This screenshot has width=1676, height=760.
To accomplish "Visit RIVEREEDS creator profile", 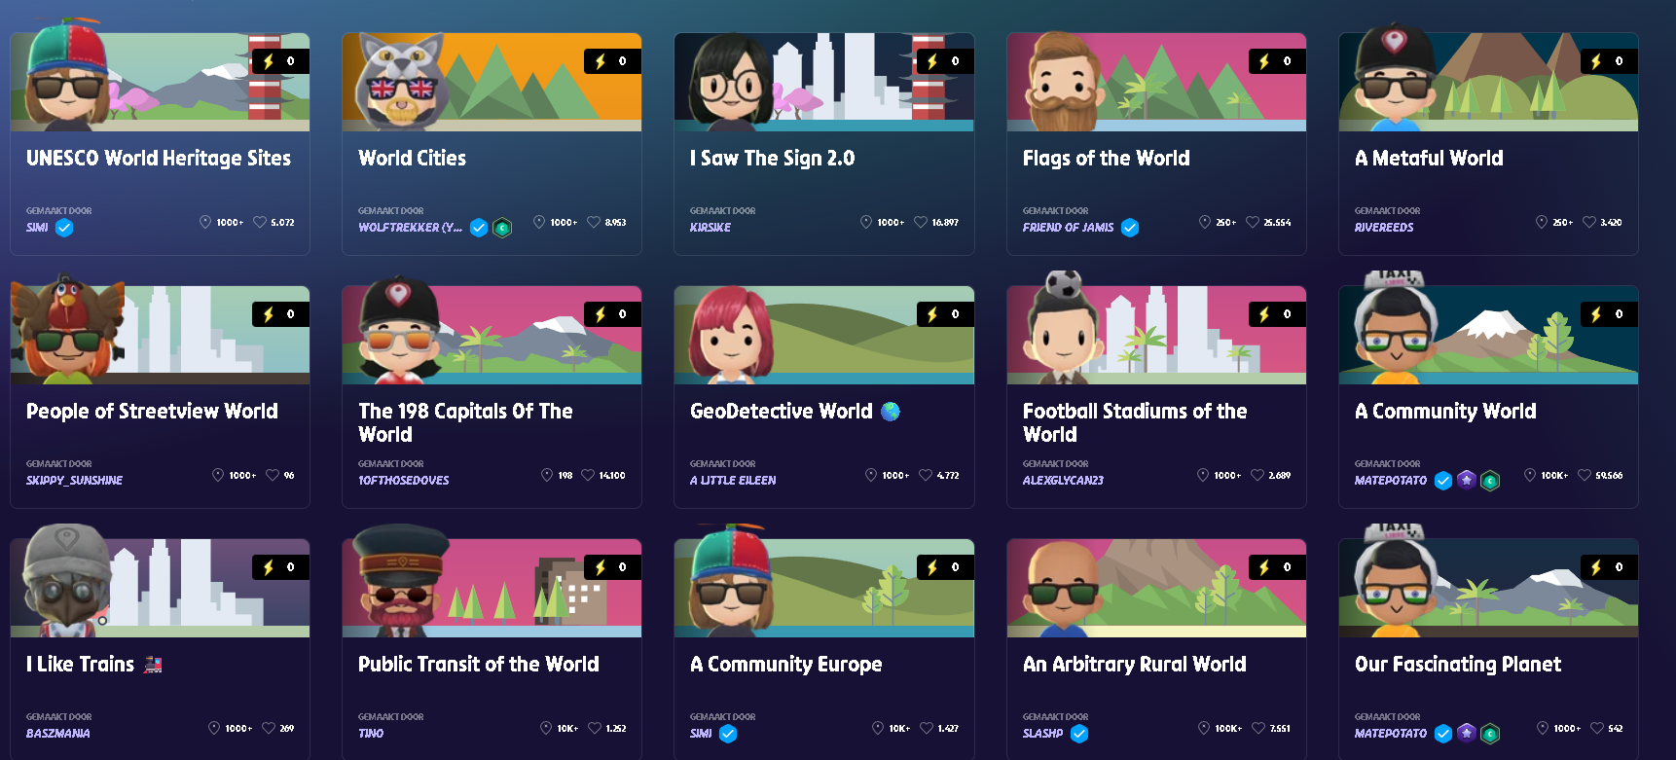I will [1384, 228].
